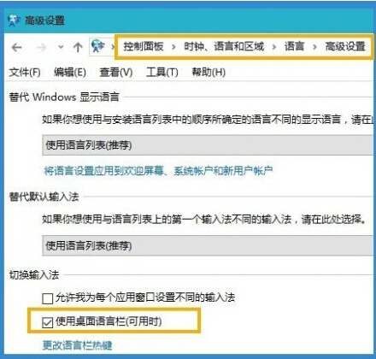Click the 更改语言栏热键 link
The image size is (376, 359).
click(77, 345)
